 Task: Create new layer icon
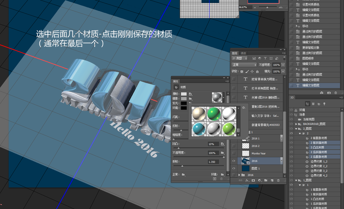tap(272, 180)
